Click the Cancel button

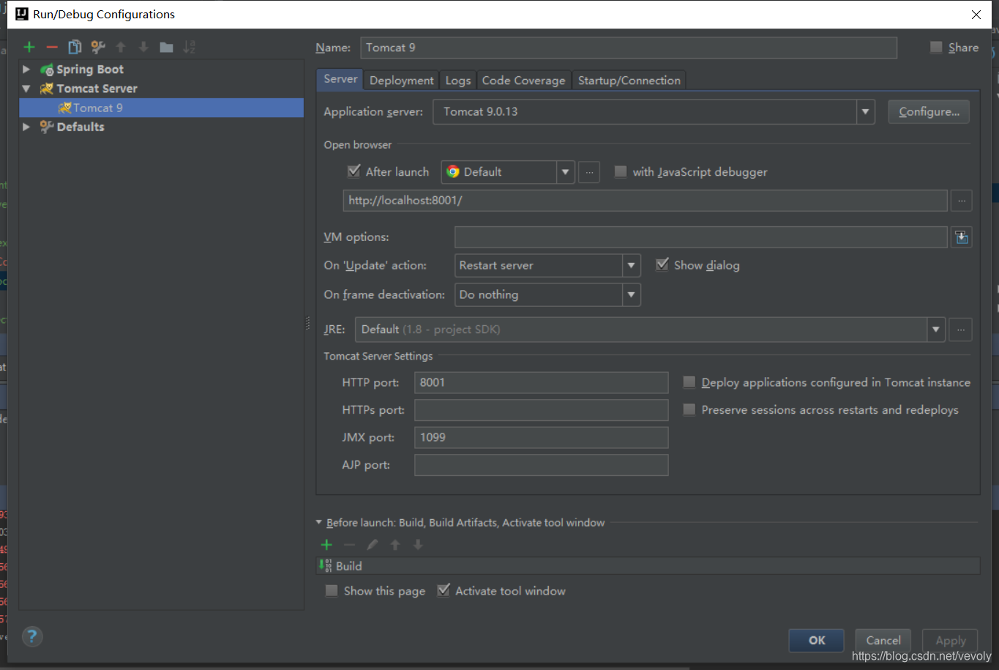883,641
